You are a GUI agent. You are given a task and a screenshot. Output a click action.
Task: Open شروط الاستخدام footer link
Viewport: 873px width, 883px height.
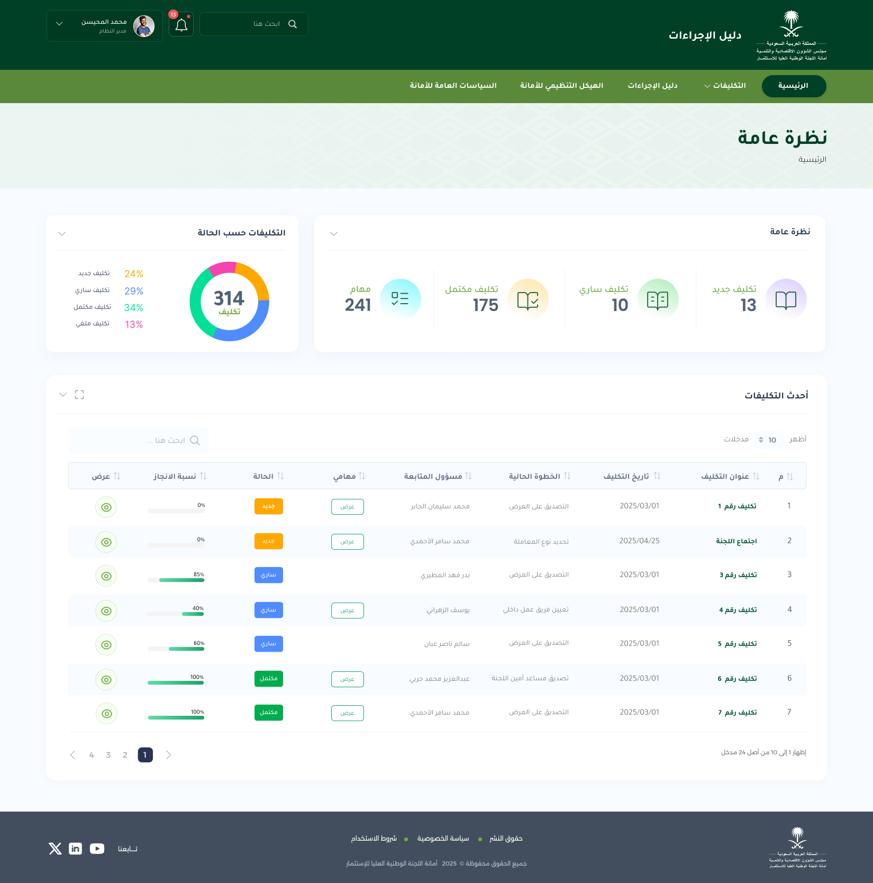tap(374, 839)
